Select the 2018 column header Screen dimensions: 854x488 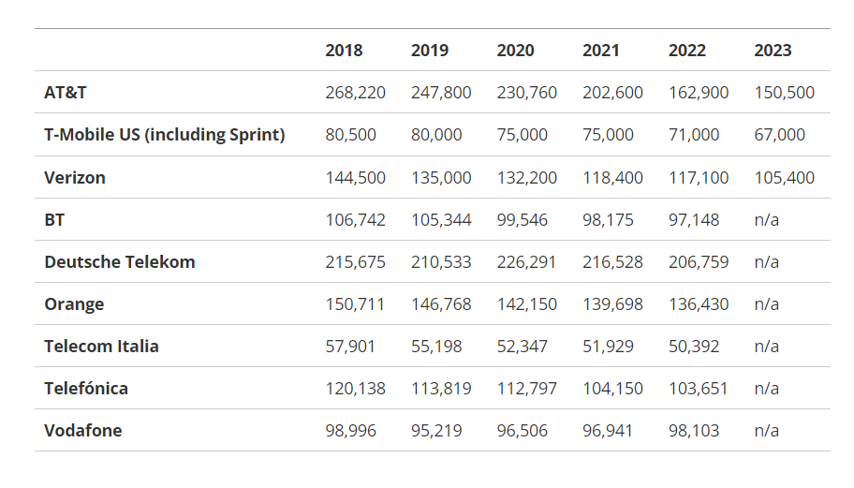[x=344, y=50]
